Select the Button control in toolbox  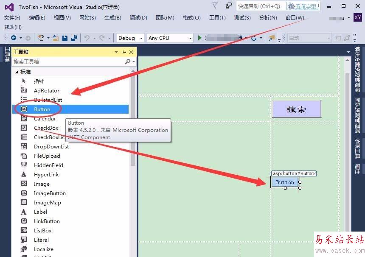point(70,109)
